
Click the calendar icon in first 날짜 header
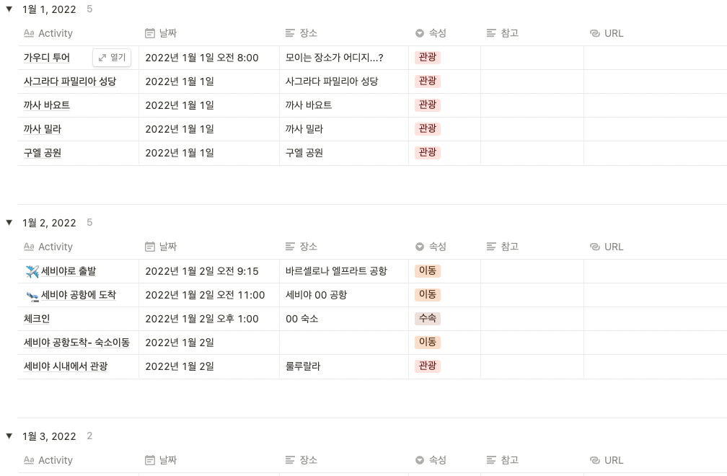click(150, 33)
